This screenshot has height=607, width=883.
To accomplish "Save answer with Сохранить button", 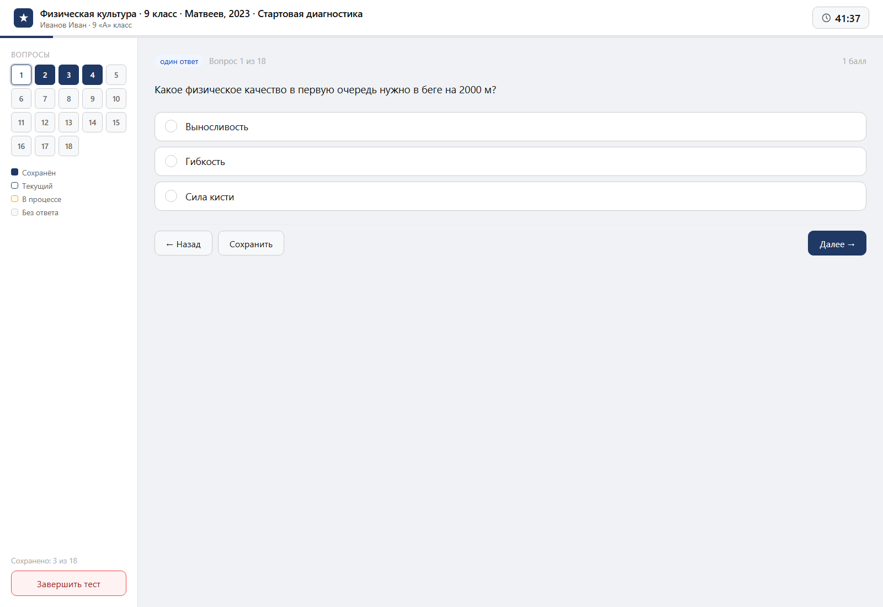I will pos(251,243).
